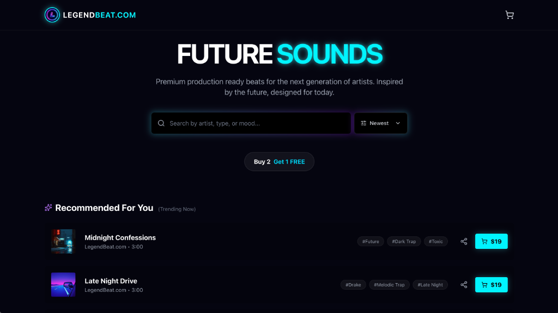This screenshot has width=558, height=313.
Task: Open the shopping cart from the top bar
Action: tap(510, 15)
